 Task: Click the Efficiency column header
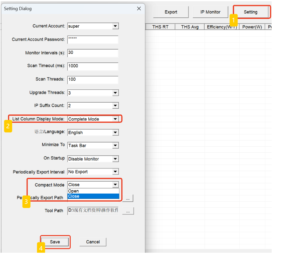click(x=222, y=27)
